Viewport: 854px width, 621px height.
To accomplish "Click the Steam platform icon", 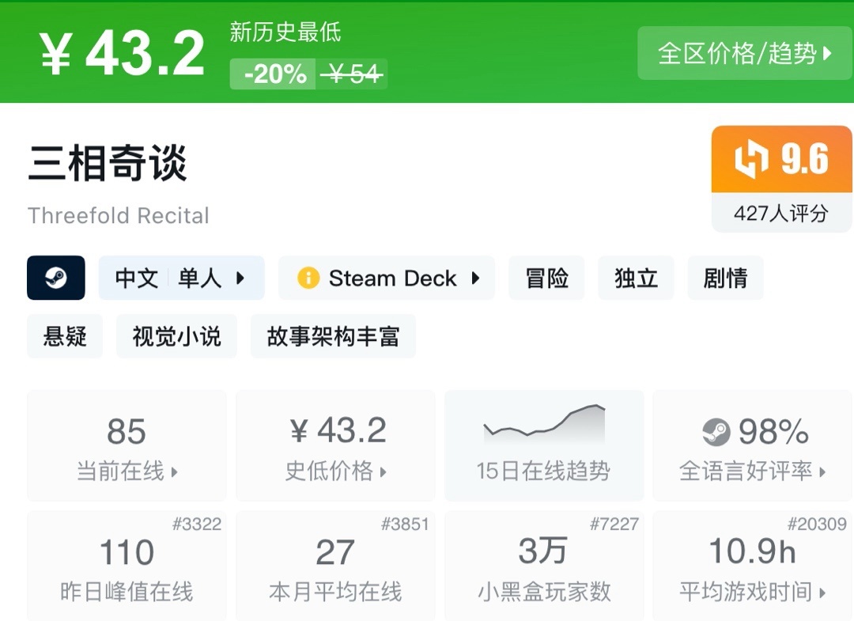I will coord(55,278).
